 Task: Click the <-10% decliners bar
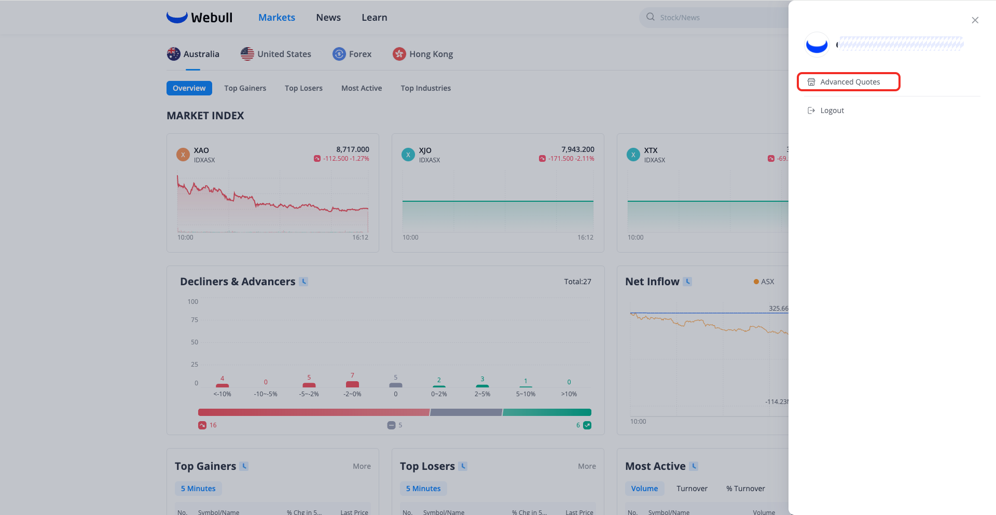pos(223,385)
